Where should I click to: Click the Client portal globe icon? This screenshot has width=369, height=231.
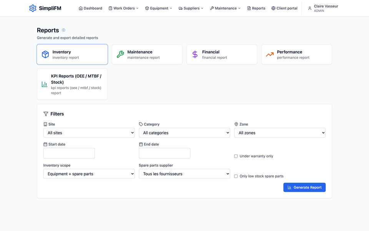click(273, 8)
